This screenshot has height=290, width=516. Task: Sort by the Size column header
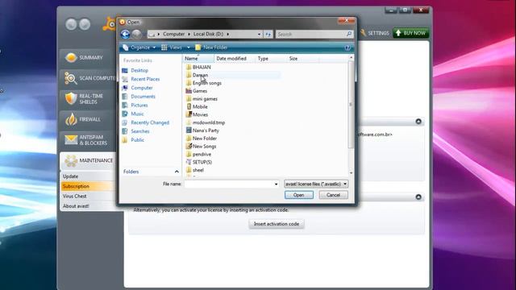tap(302, 59)
